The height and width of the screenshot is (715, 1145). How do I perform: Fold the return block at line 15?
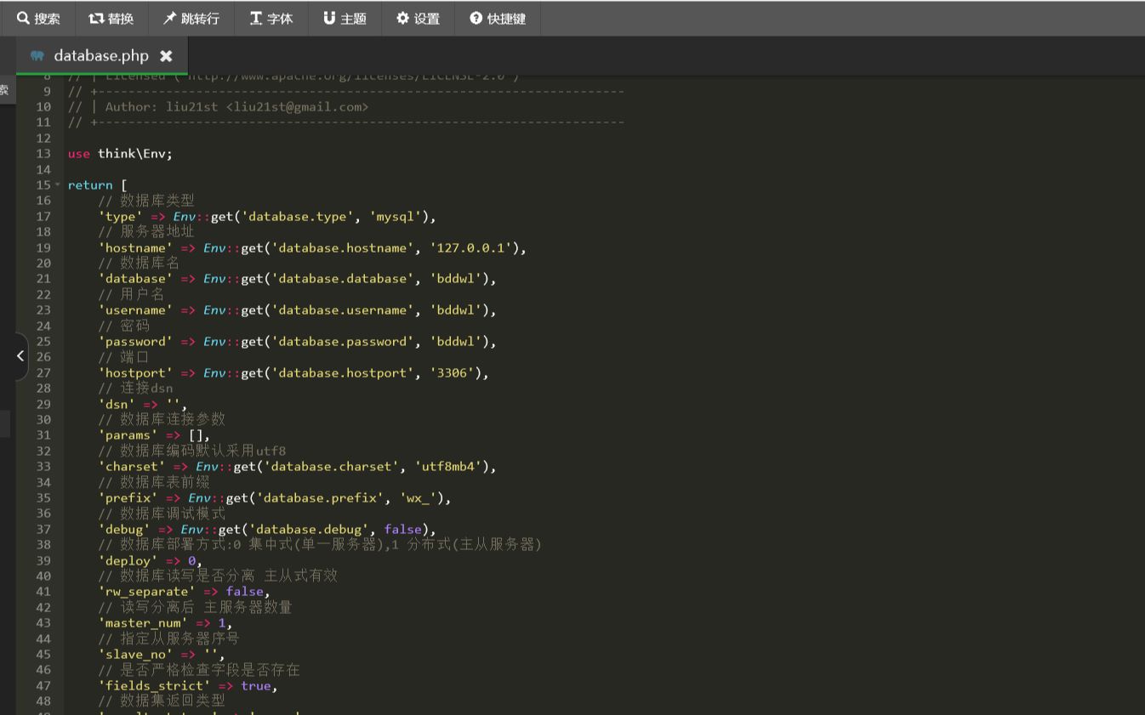click(x=58, y=185)
